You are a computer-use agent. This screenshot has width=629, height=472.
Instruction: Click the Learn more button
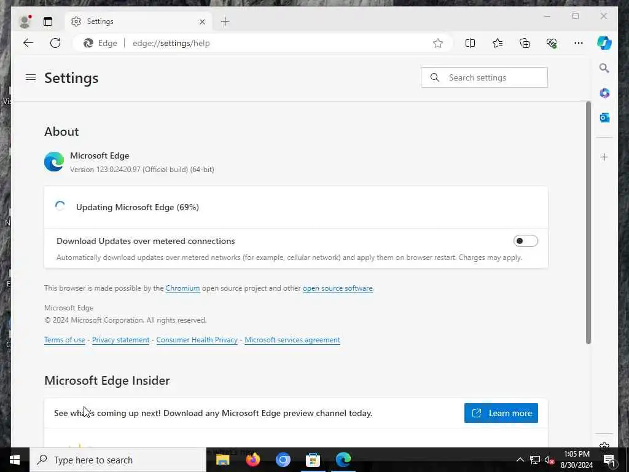pos(501,413)
